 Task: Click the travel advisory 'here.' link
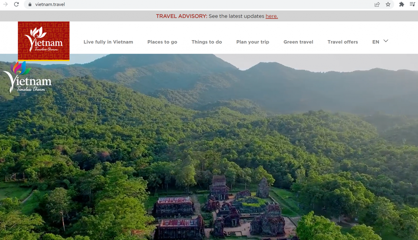[272, 16]
